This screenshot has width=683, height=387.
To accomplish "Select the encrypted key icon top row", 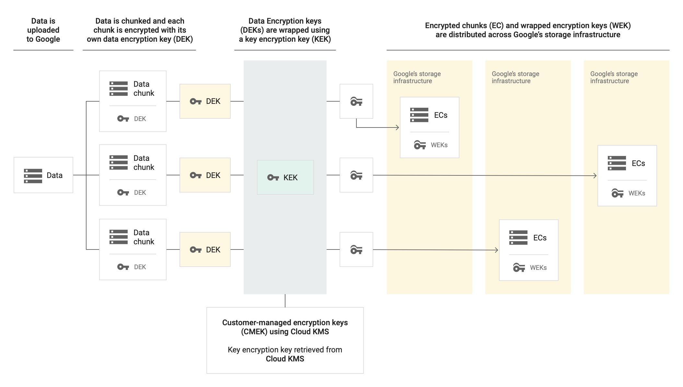I will (x=356, y=101).
